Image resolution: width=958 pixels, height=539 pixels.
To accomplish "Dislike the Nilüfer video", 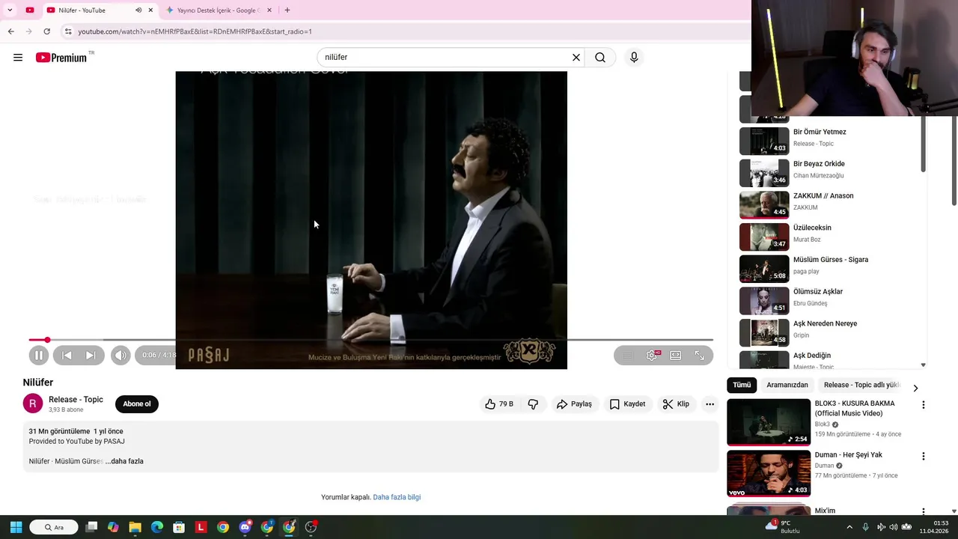I will (x=533, y=404).
